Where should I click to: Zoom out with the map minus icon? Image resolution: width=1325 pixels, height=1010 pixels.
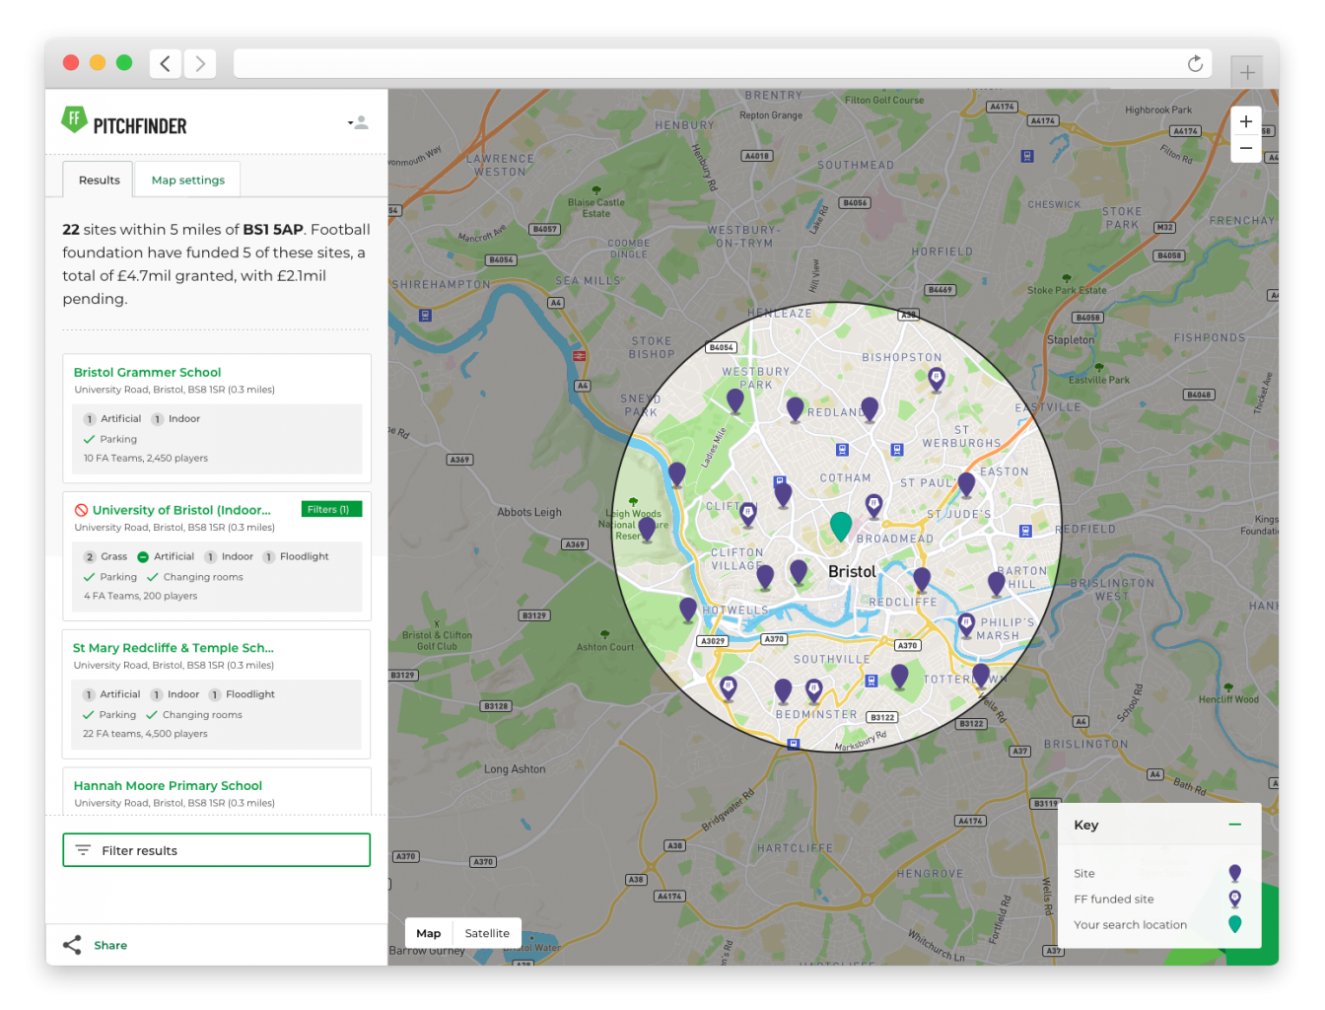[x=1246, y=146]
